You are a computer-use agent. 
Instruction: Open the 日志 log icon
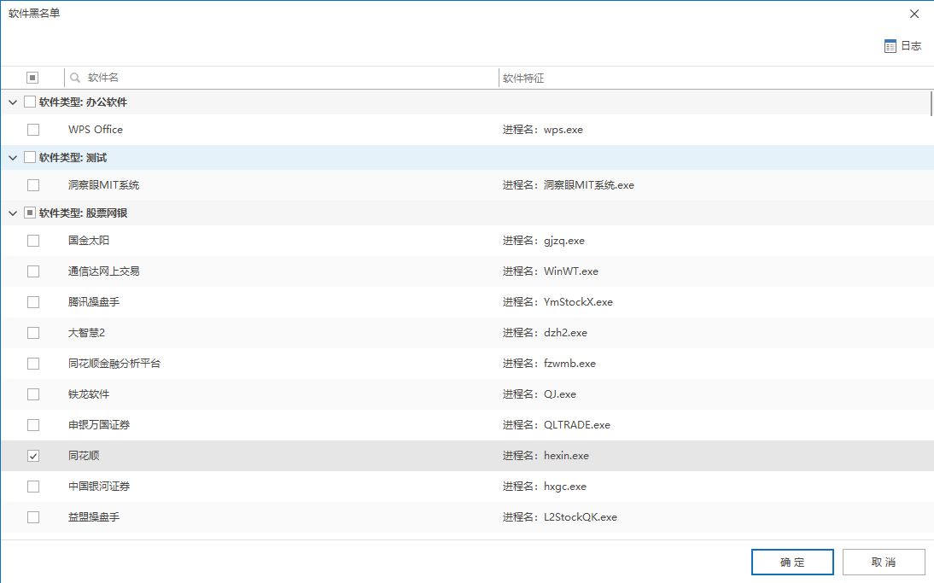(x=890, y=46)
